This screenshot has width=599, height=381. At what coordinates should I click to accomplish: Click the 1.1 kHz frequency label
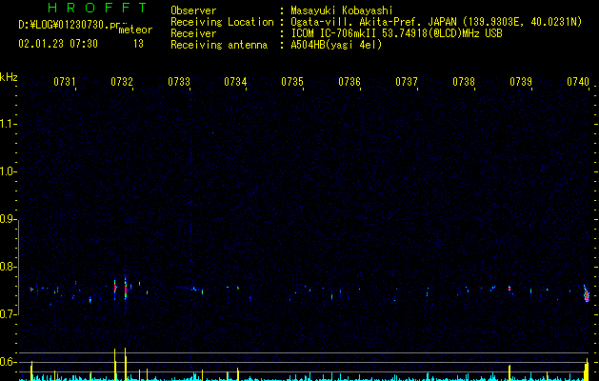[9, 124]
